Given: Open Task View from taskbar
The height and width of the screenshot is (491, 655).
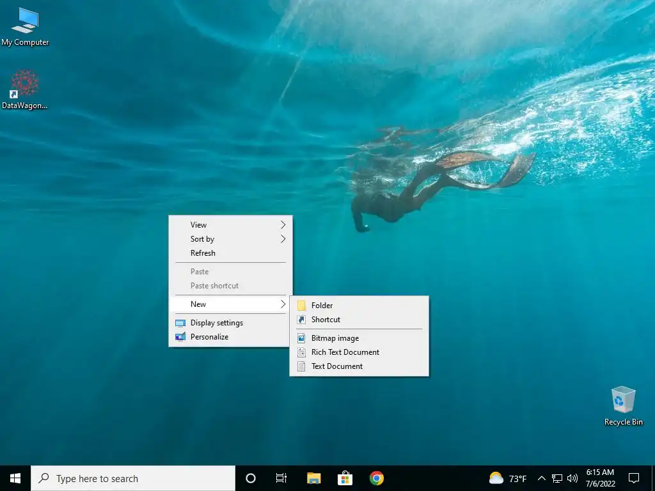Looking at the screenshot, I should [x=281, y=478].
